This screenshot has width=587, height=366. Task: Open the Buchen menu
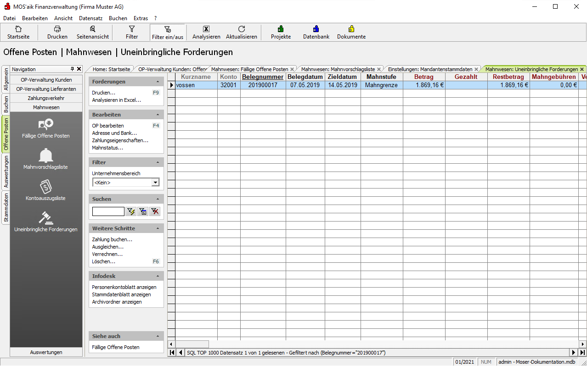118,18
